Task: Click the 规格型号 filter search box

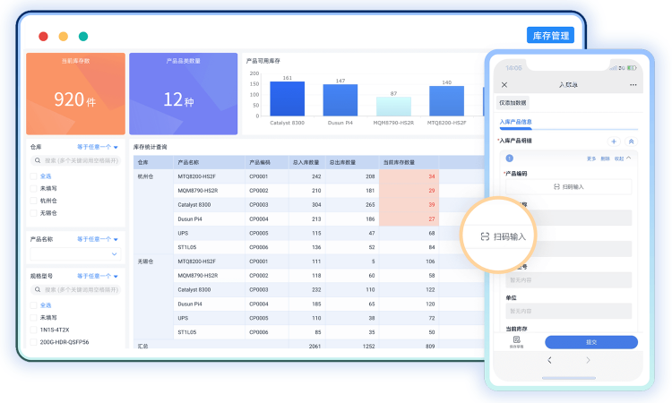Action: point(75,289)
